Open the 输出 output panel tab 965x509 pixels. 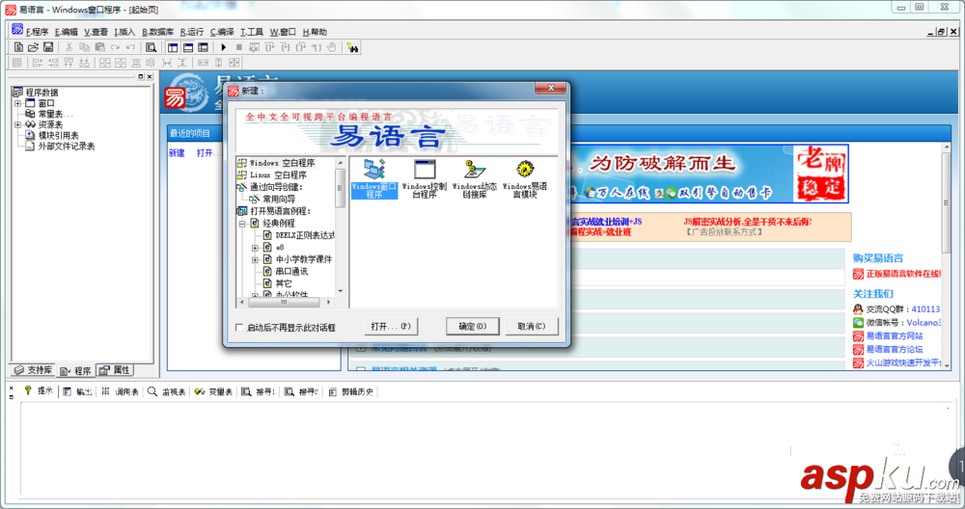coord(77,391)
